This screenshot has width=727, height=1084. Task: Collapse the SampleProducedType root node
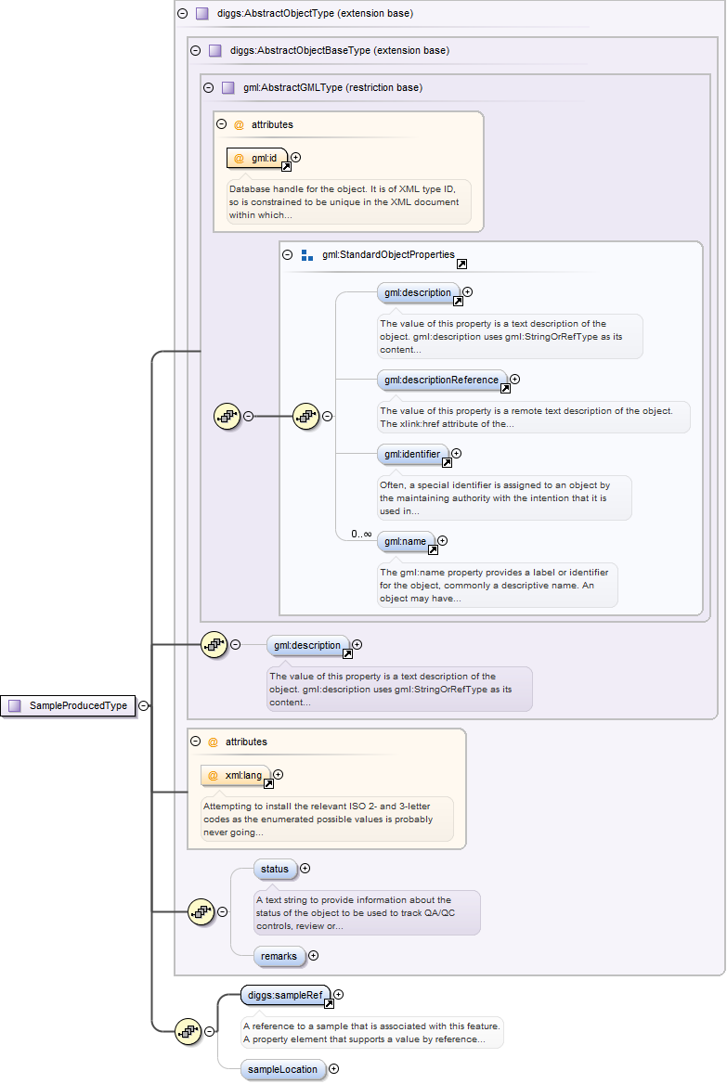coord(143,705)
